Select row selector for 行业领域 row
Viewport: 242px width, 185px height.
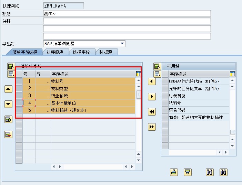19,96
